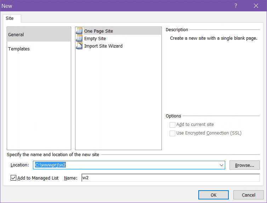The width and height of the screenshot is (267, 203).
Task: Click the Empty Site icon
Action: (79, 39)
